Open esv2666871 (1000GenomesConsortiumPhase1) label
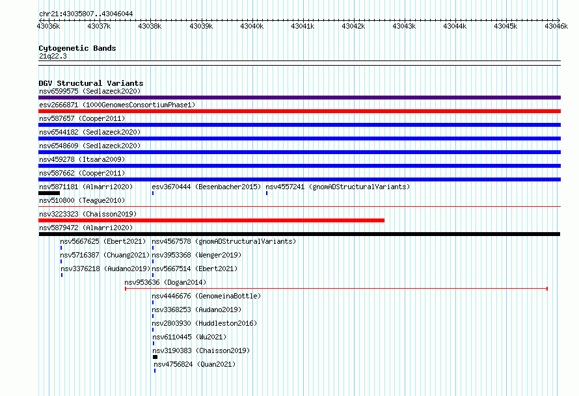Image resolution: width=579 pixels, height=396 pixels. coord(117,105)
